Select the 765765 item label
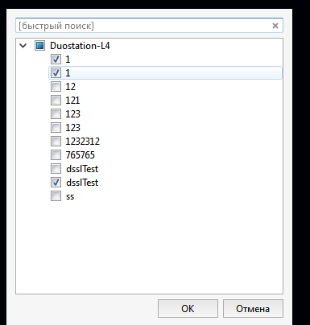Viewport: 310px width, 325px height. tap(81, 155)
